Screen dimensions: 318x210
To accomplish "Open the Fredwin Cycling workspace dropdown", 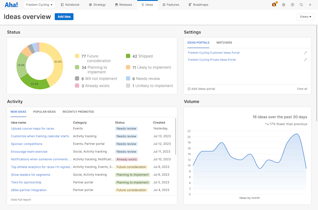I will coord(39,5).
